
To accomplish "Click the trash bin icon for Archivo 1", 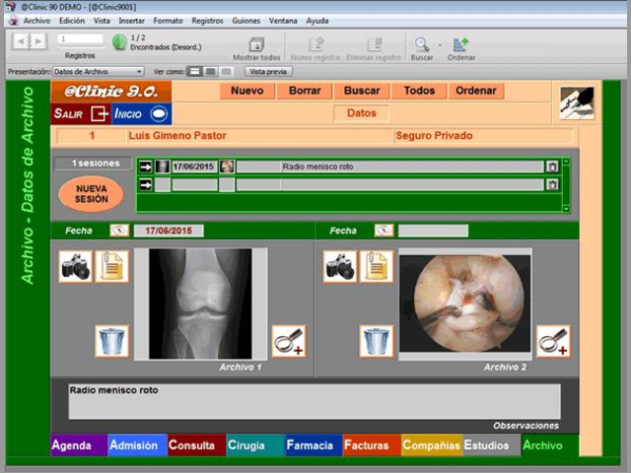I will pyautogui.click(x=111, y=341).
